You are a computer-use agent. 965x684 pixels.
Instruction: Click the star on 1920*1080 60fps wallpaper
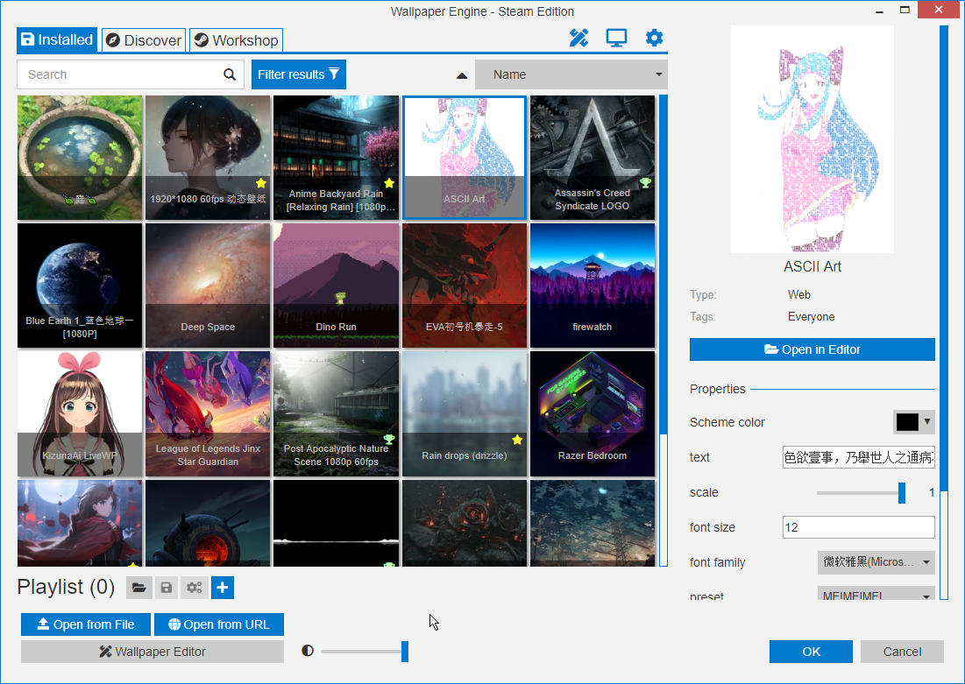pos(261,183)
